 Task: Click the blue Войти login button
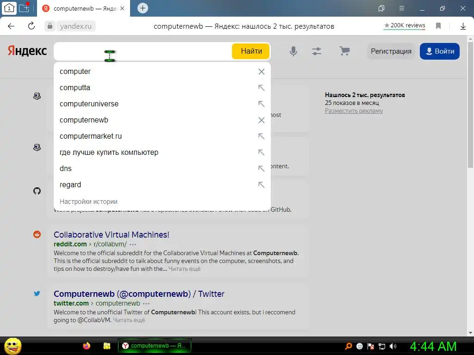(x=440, y=51)
